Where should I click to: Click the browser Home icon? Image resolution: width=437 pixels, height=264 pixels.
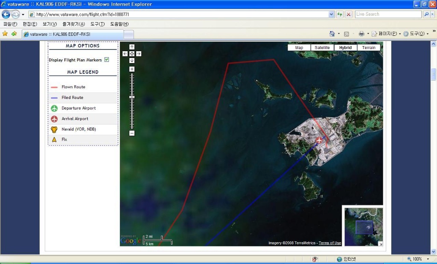(332, 34)
